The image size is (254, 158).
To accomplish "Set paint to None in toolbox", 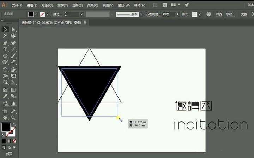I will coord(14,141).
